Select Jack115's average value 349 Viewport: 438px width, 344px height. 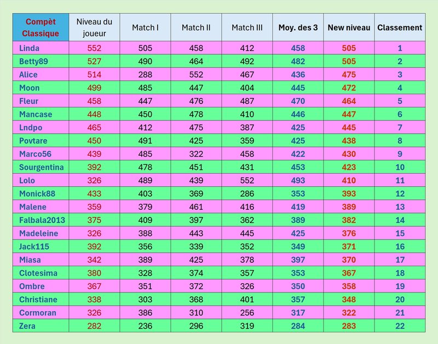(x=298, y=246)
